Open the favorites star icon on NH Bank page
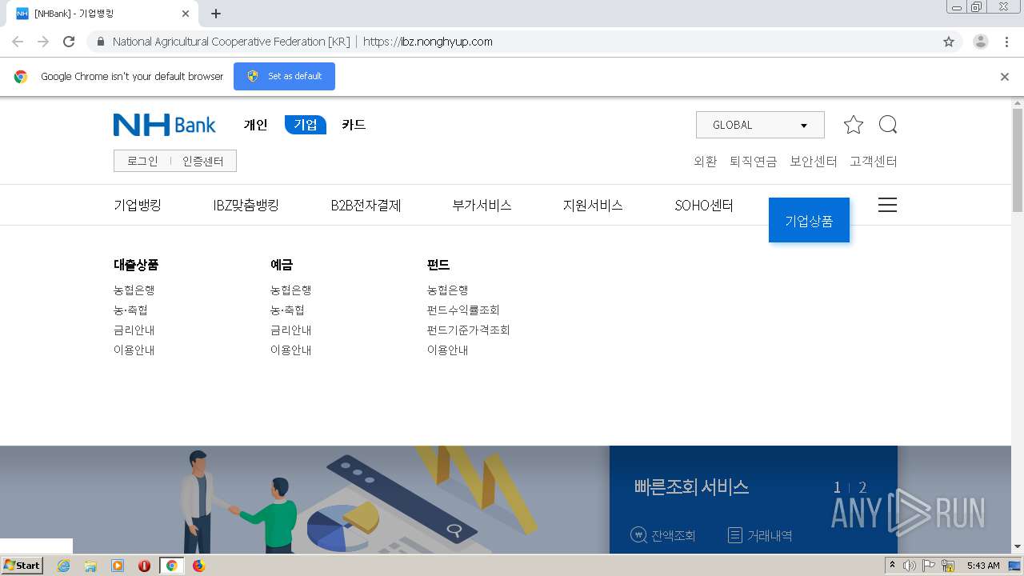 [x=854, y=125]
